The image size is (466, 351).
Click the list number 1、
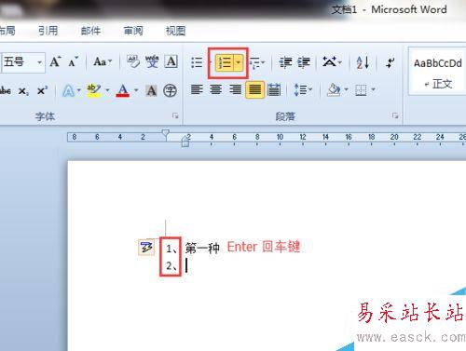click(171, 249)
